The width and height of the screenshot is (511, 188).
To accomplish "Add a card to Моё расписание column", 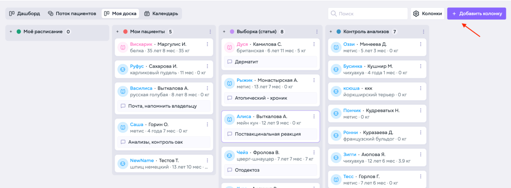I will (11, 32).
